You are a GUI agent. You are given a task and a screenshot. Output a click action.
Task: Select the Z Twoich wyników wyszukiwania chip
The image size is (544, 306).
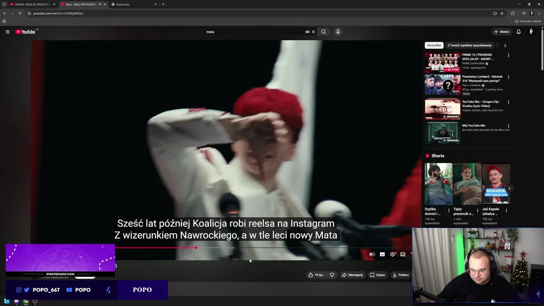pyautogui.click(x=469, y=45)
